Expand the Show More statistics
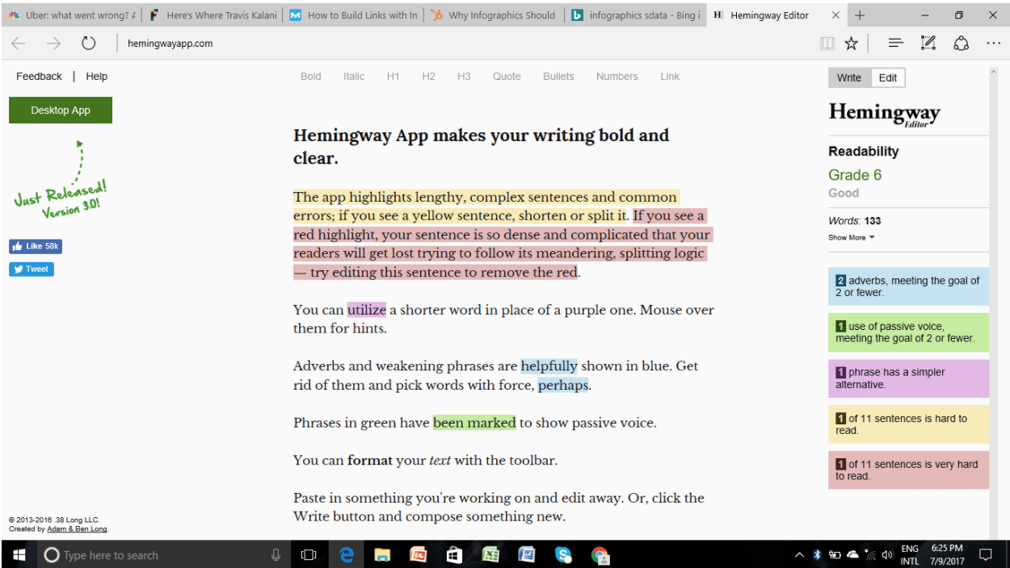 coord(851,237)
